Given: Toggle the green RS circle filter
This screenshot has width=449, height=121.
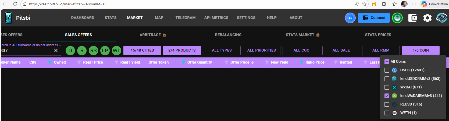Looking at the screenshot, I should click(93, 50).
